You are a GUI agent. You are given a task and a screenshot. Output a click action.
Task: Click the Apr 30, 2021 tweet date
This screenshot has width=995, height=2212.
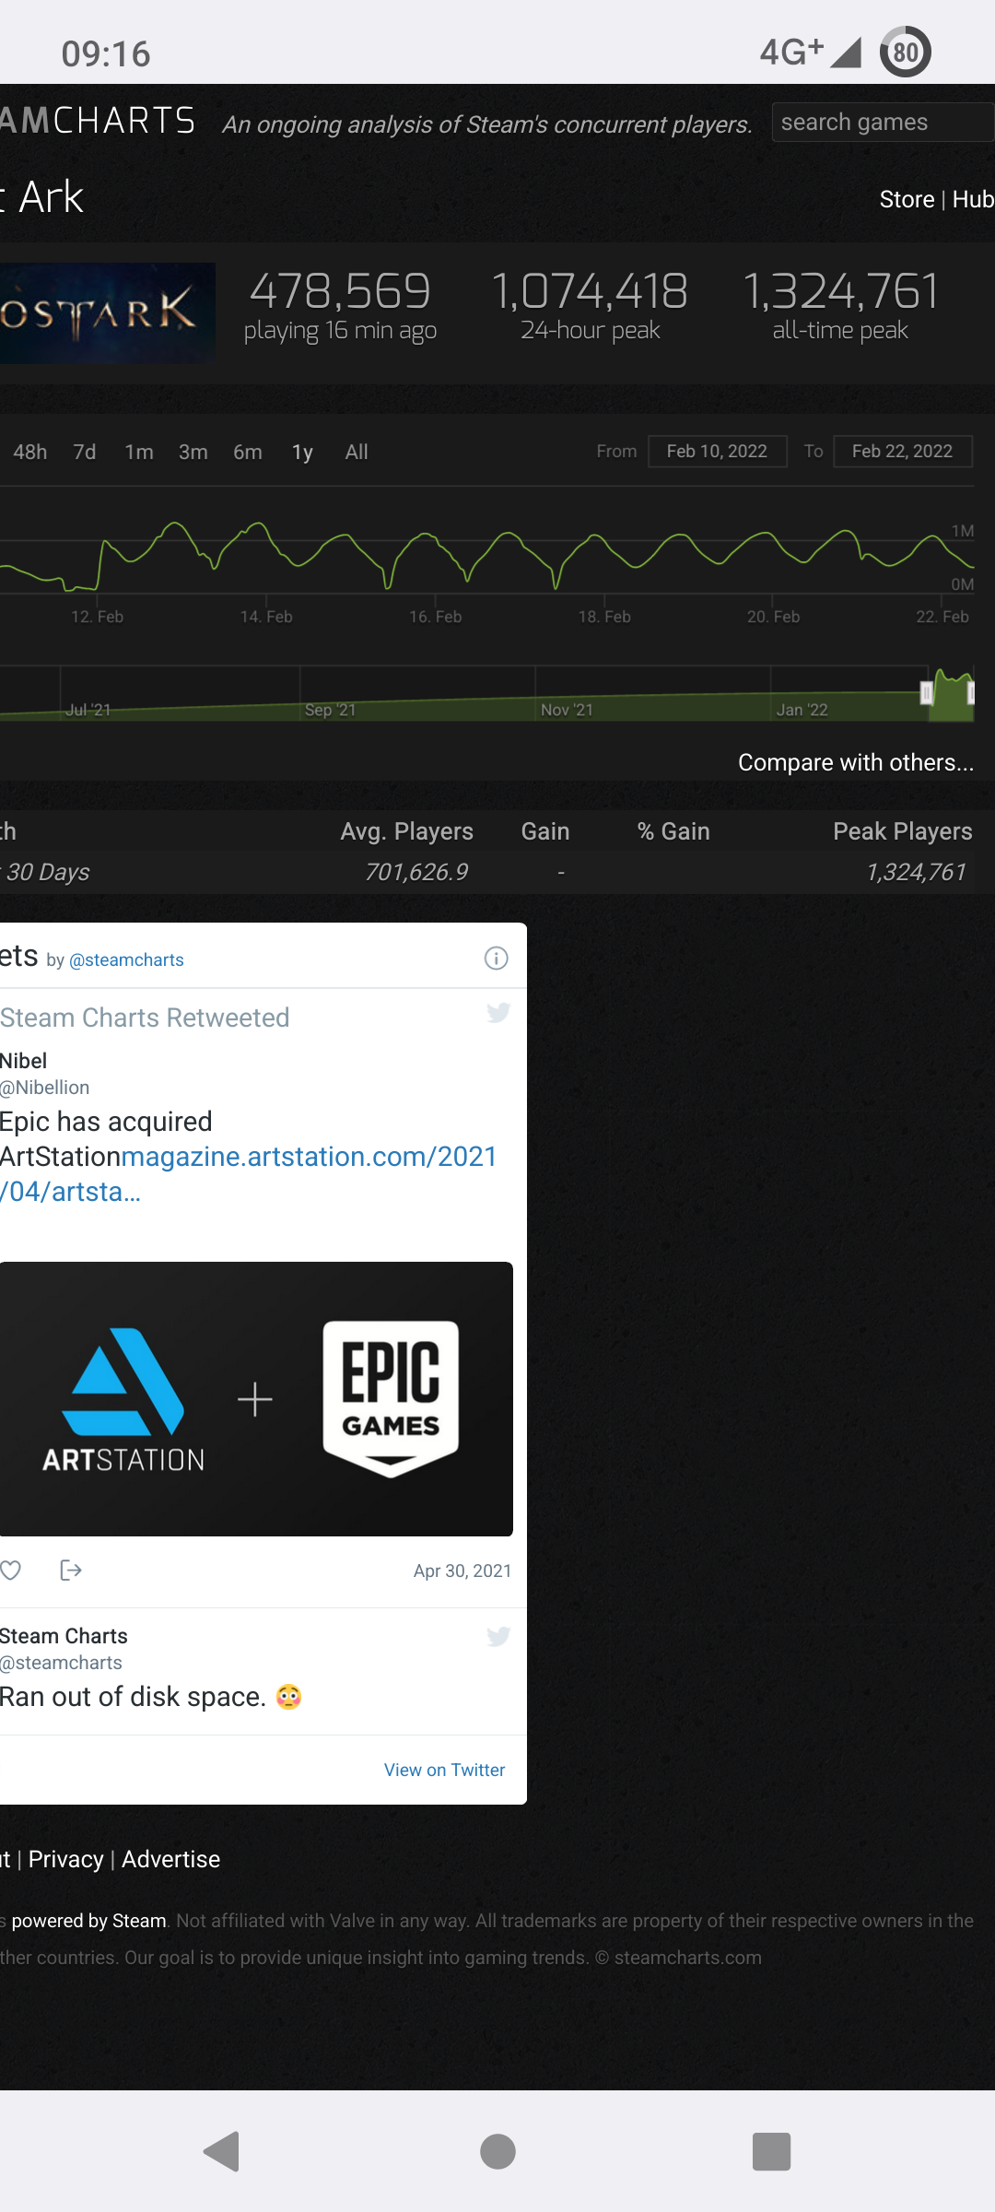pyautogui.click(x=462, y=1571)
